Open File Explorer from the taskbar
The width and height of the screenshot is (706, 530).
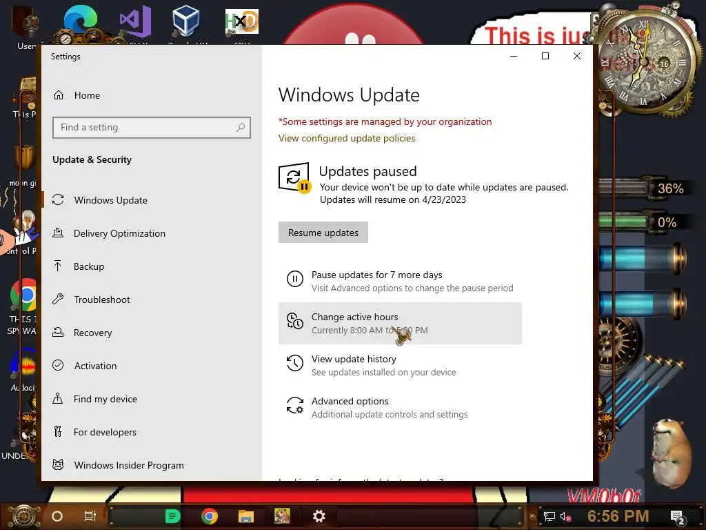[246, 516]
